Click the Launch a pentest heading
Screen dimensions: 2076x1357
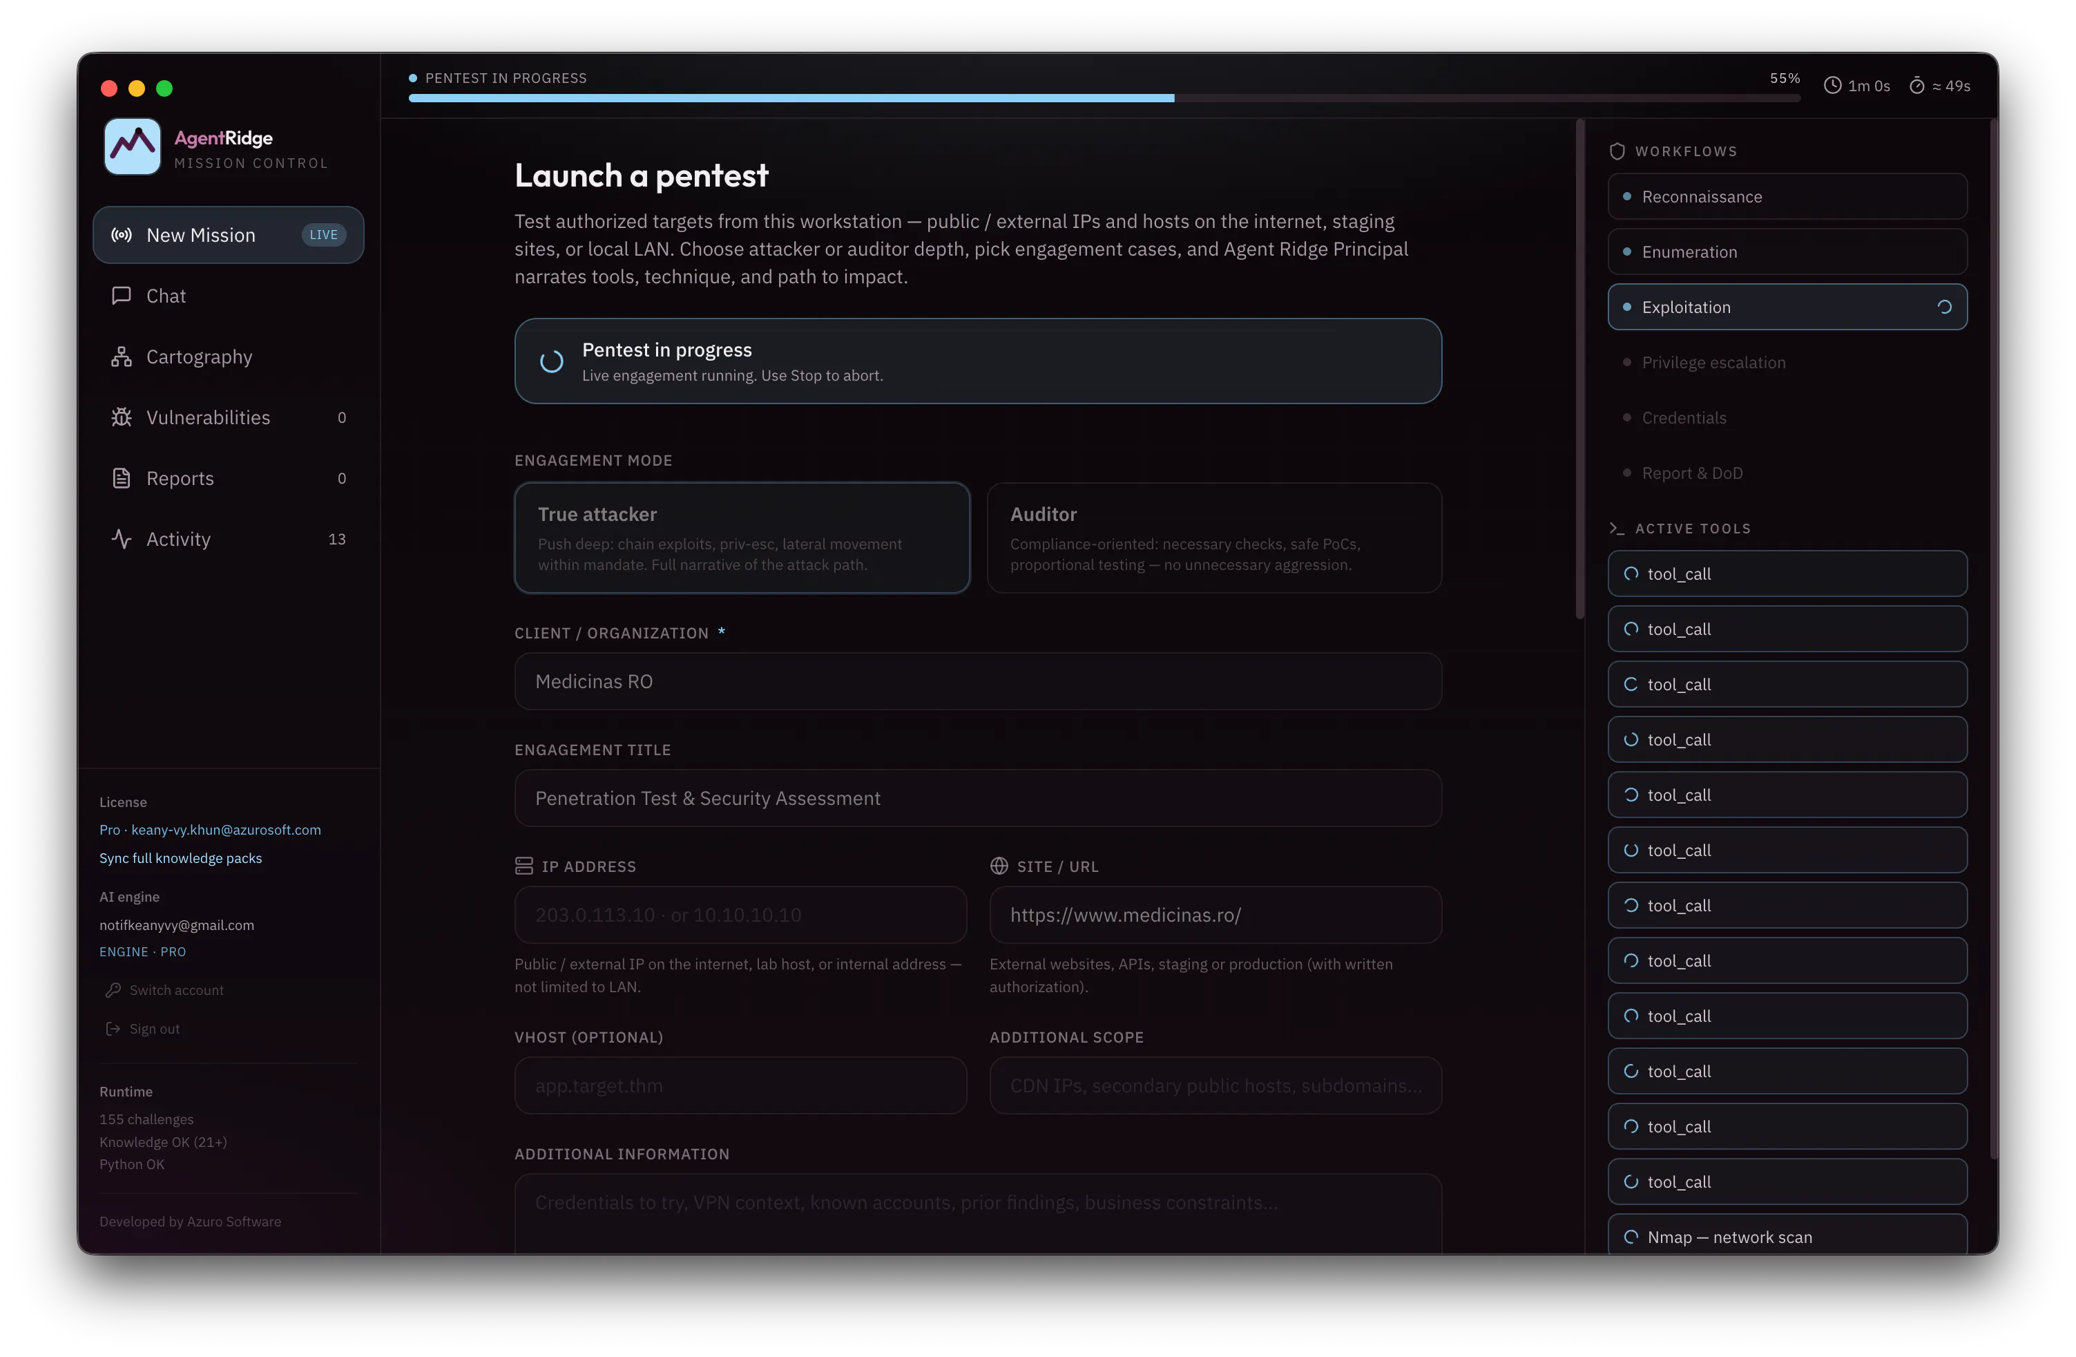point(641,175)
